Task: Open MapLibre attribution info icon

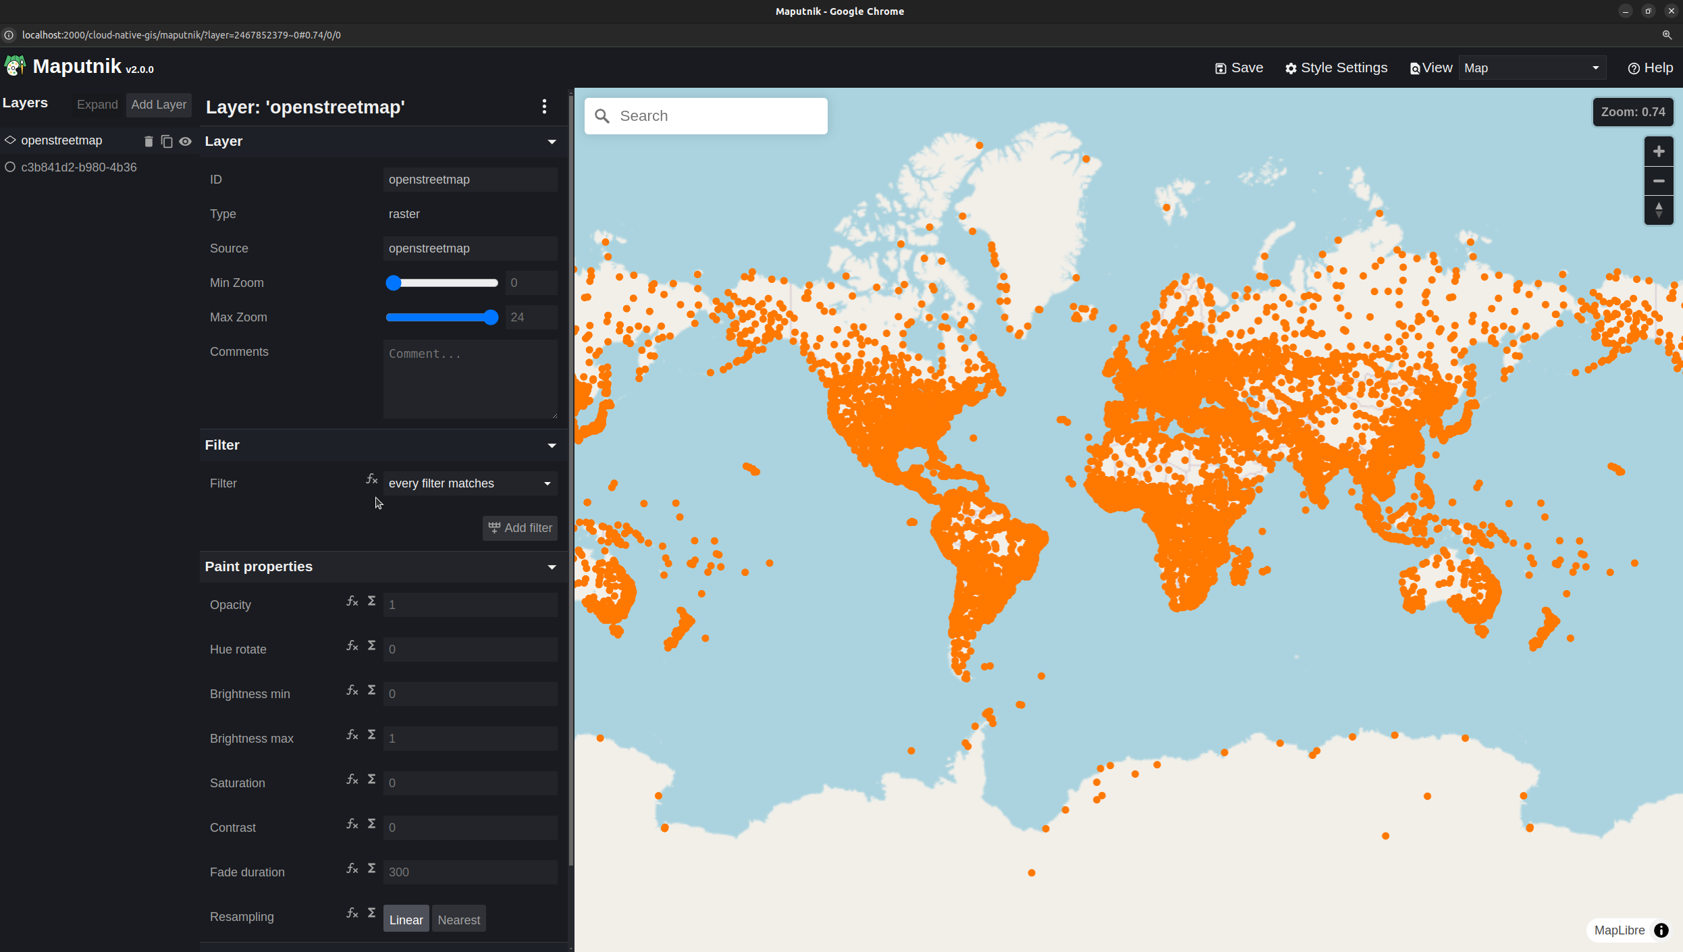Action: click(x=1661, y=930)
